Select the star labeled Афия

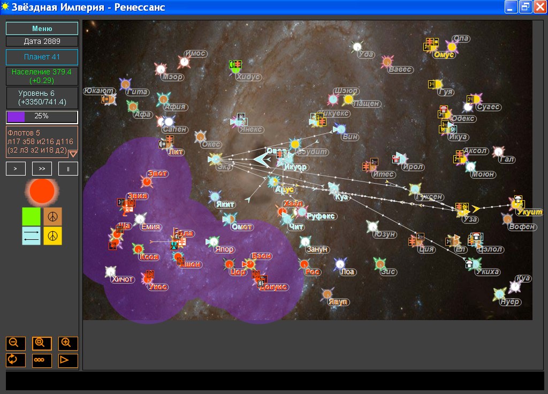[x=164, y=99]
